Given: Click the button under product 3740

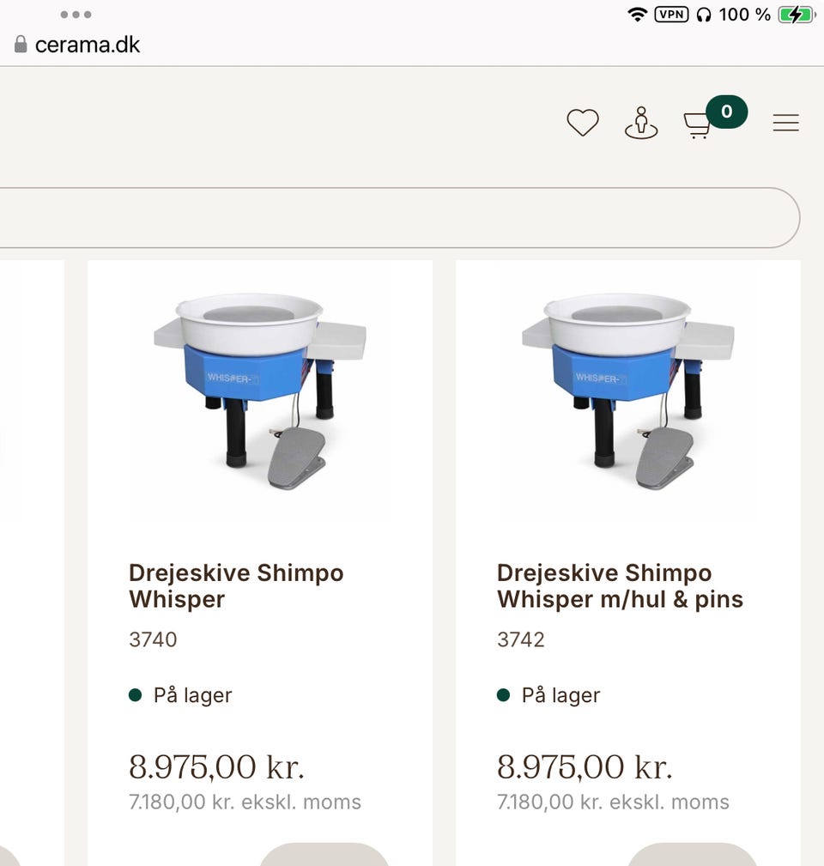Looking at the screenshot, I should tap(324, 855).
